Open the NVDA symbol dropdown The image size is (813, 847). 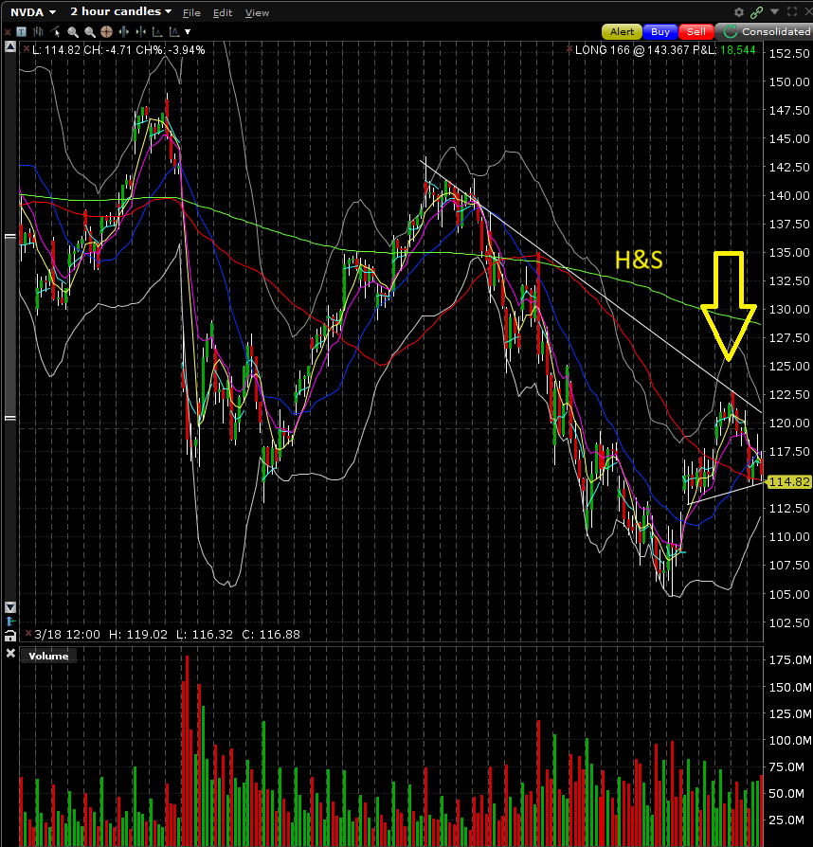tap(50, 12)
